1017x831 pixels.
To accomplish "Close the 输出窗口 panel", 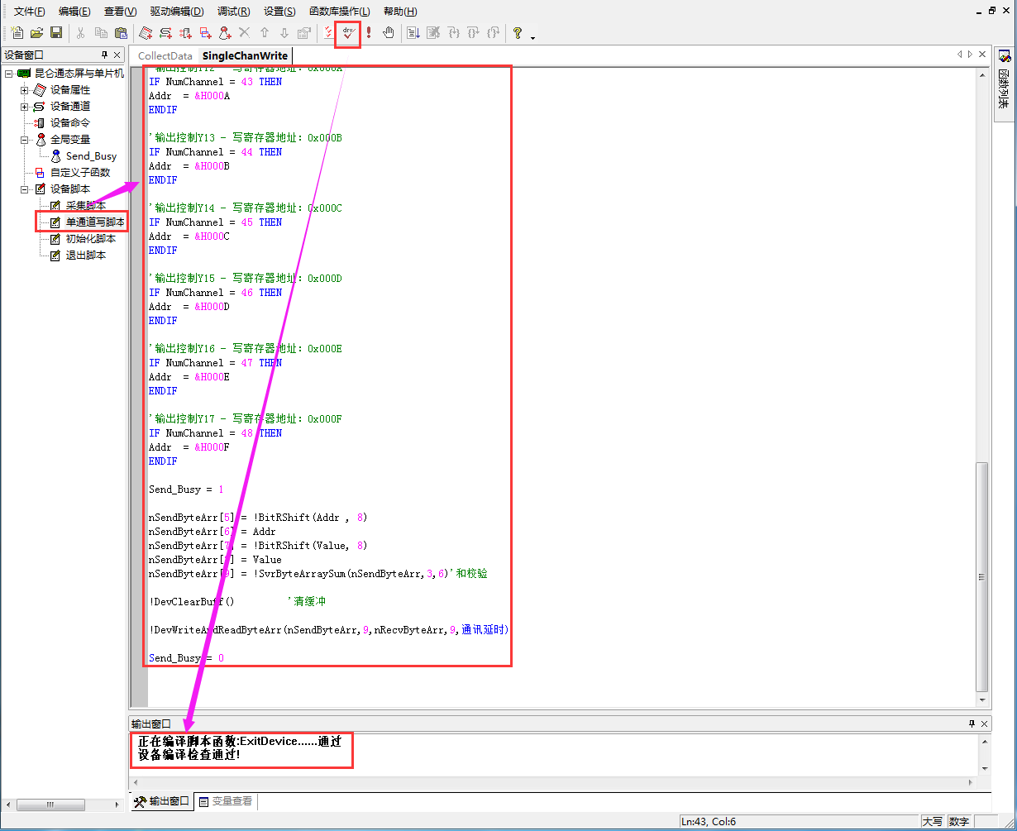I will coord(983,724).
